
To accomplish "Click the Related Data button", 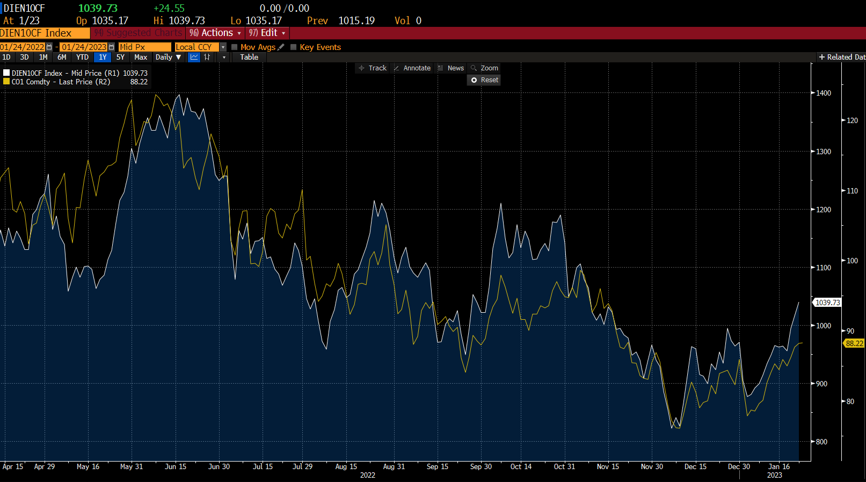I will pos(842,57).
